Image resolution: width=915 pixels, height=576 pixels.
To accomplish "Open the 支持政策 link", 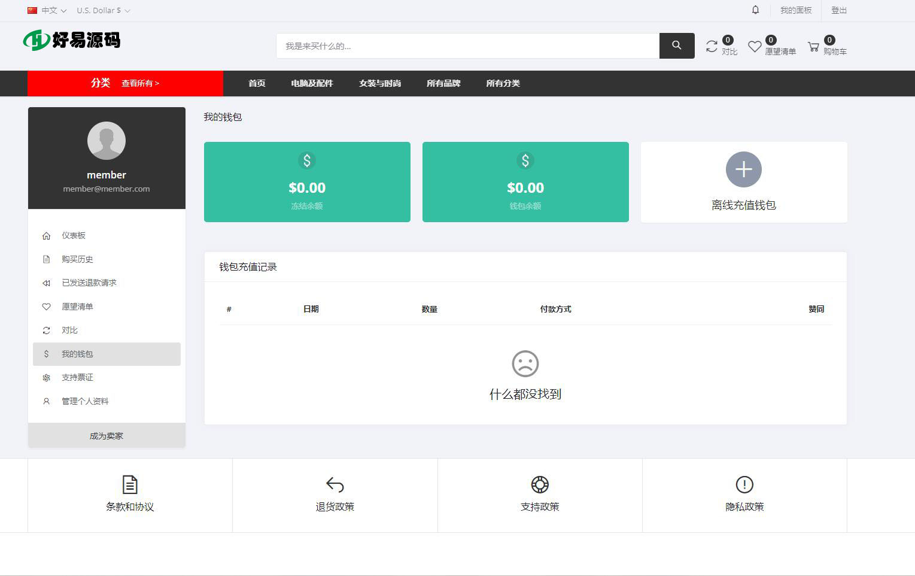I will pyautogui.click(x=540, y=507).
